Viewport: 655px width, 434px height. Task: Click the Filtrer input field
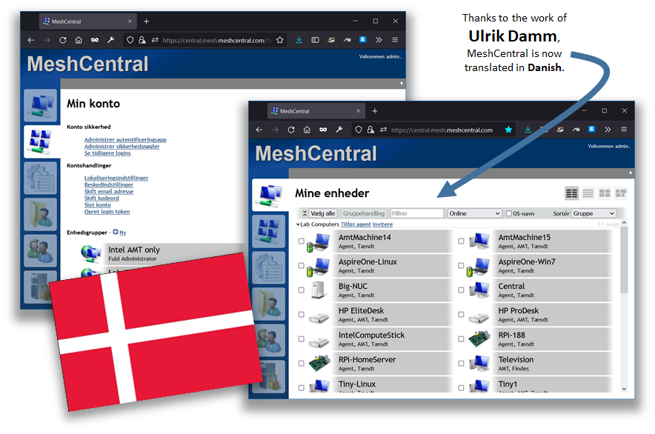[417, 213]
